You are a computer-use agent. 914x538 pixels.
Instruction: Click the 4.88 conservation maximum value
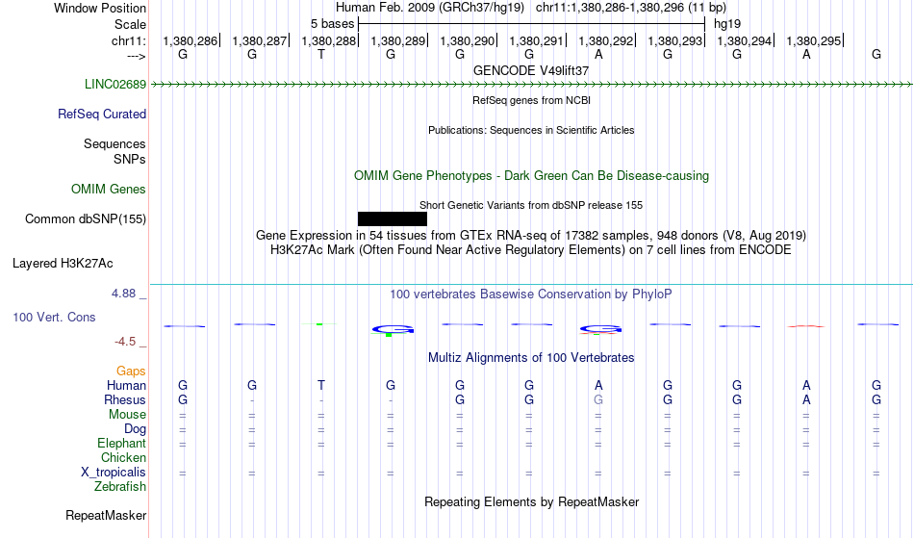(123, 294)
